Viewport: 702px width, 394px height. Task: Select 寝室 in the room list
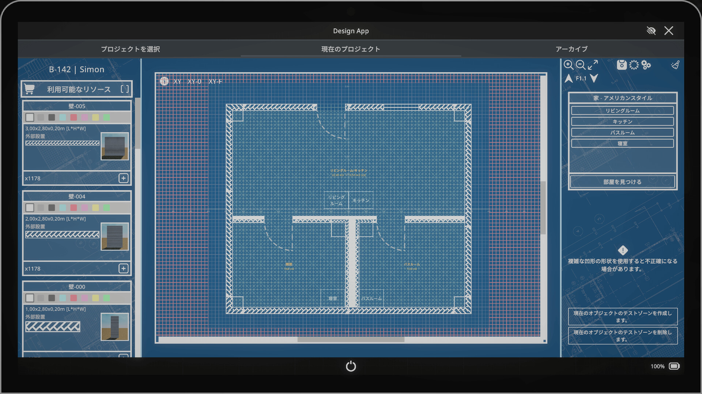[622, 143]
